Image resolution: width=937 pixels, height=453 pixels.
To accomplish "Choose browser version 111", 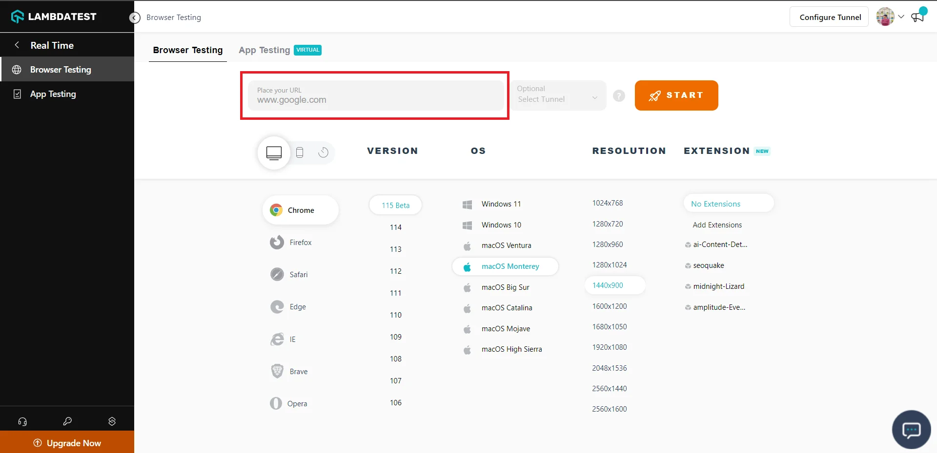I will tap(396, 293).
